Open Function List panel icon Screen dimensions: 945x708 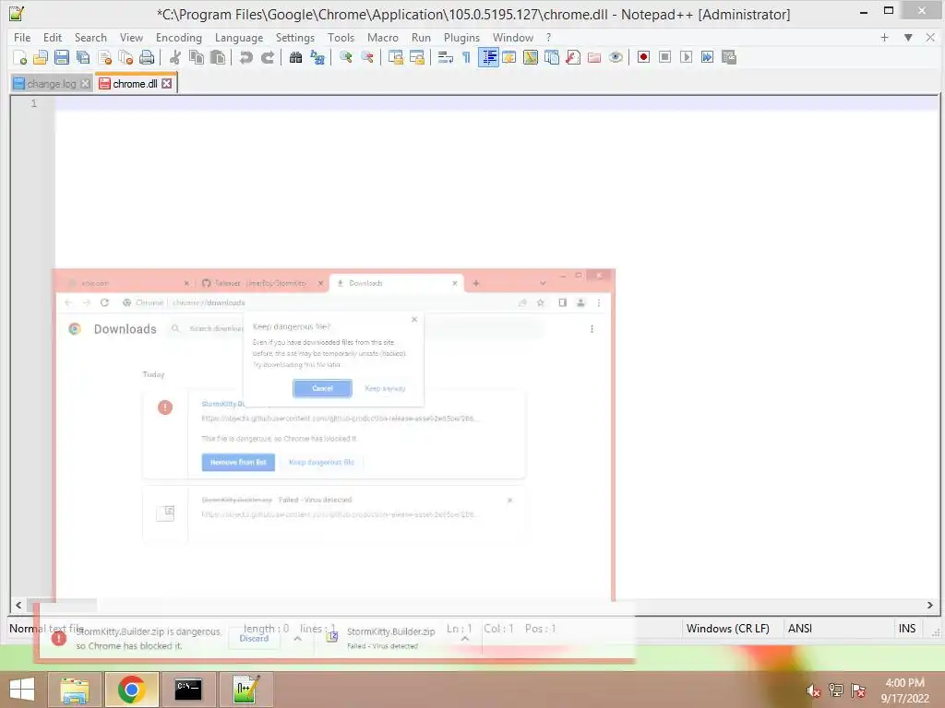click(573, 57)
